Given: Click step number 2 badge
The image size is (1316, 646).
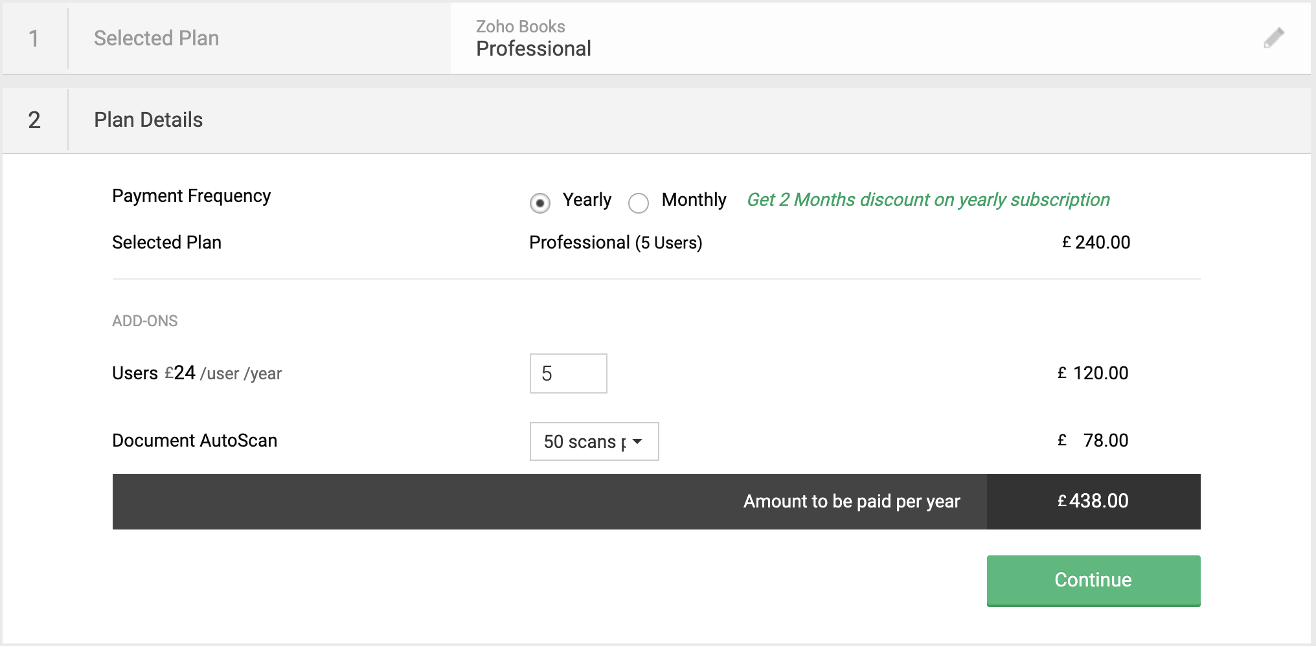Looking at the screenshot, I should click(34, 120).
